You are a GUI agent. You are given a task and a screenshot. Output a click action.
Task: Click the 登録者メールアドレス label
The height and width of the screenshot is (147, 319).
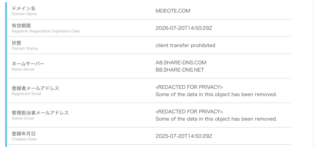(x=35, y=88)
